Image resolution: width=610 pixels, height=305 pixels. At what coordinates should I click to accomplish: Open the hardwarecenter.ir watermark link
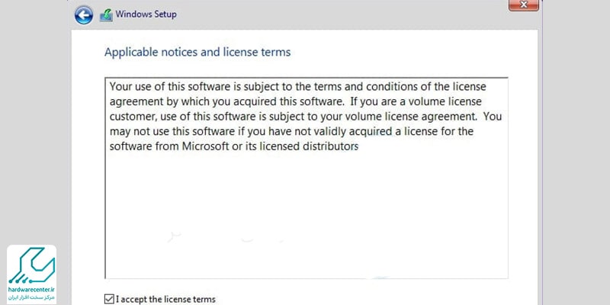(x=31, y=290)
